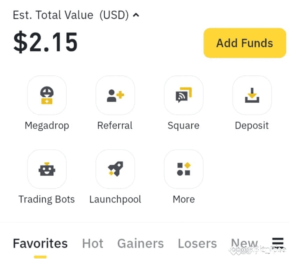The height and width of the screenshot is (259, 289).
Task: Select the New tab
Action: click(x=244, y=244)
